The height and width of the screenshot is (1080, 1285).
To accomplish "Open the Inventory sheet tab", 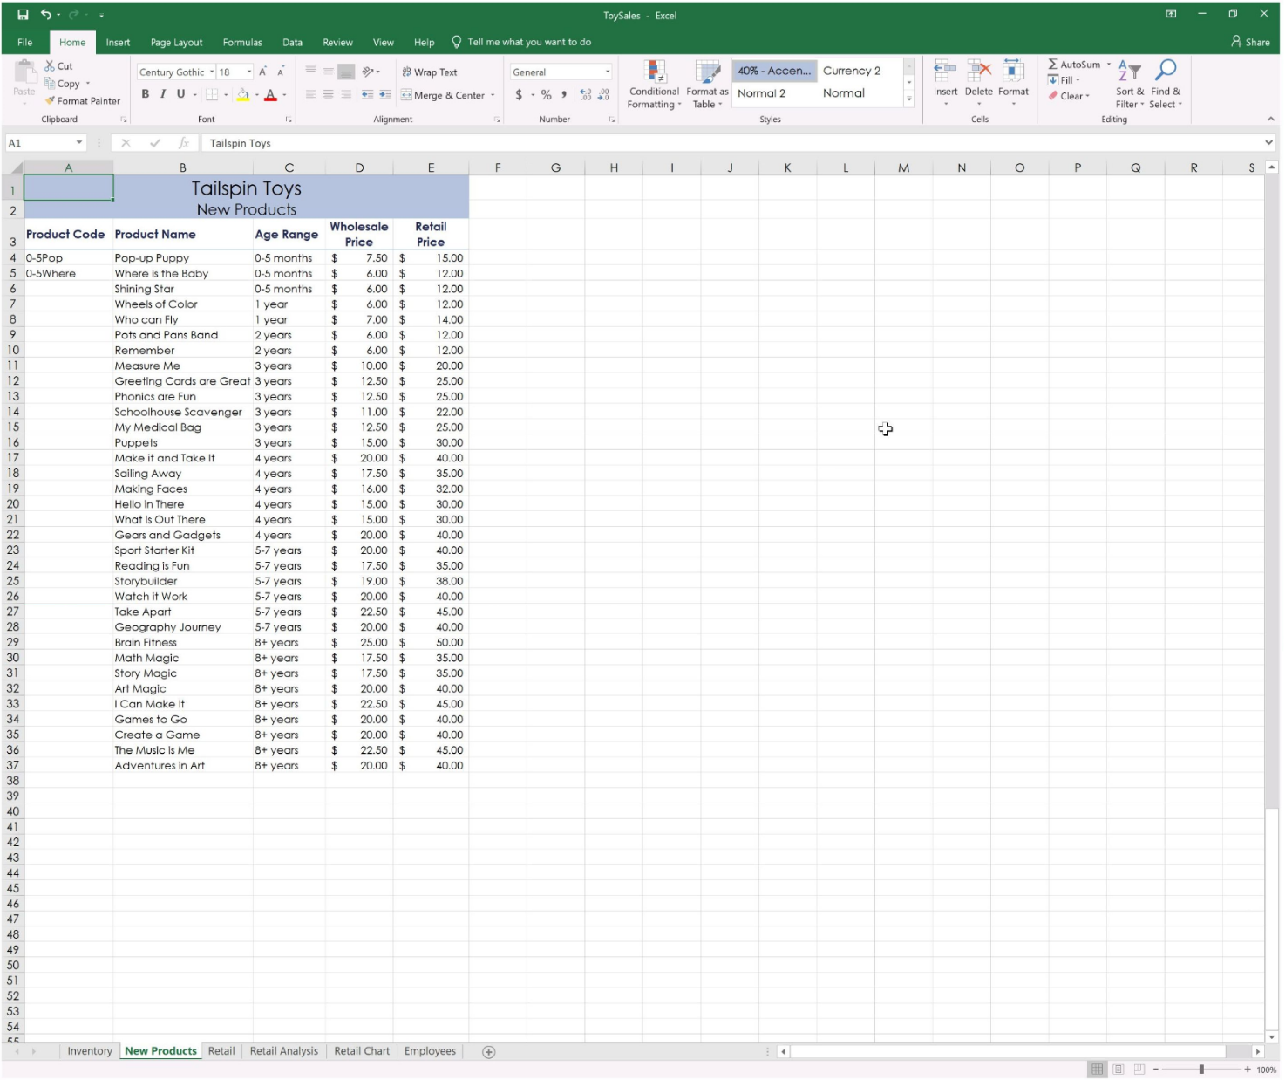I will [90, 1052].
